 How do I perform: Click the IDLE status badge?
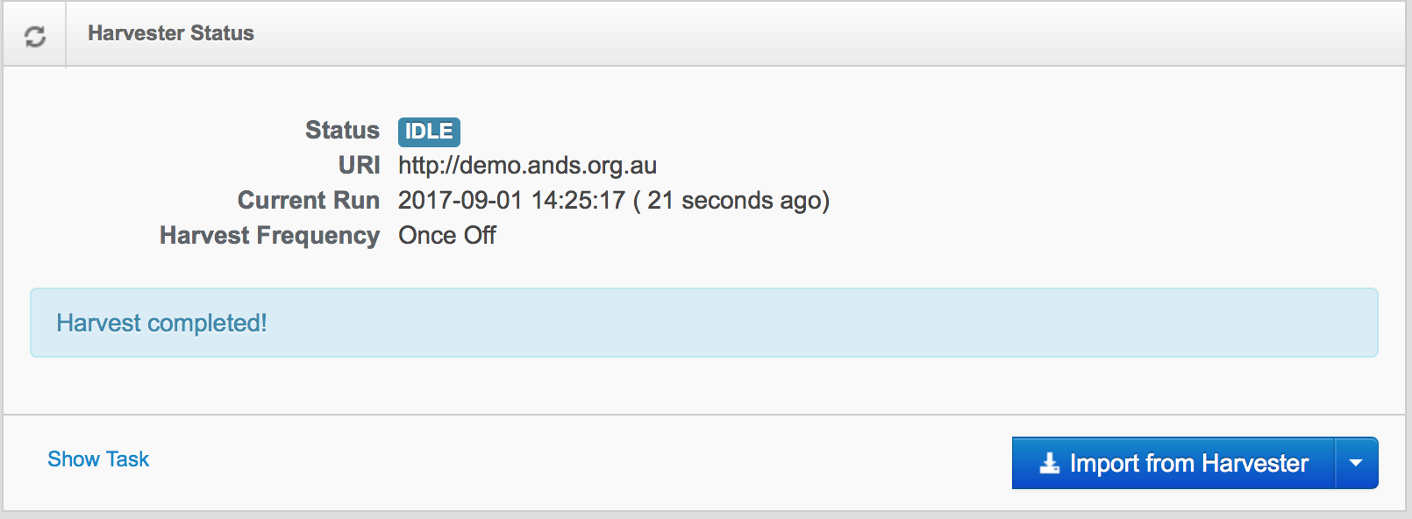click(x=429, y=132)
